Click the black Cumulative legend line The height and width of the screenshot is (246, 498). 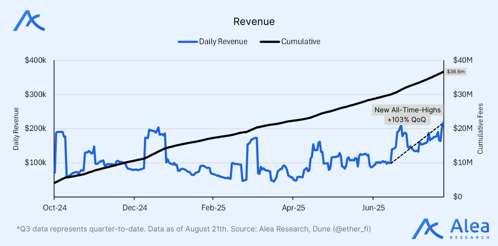tap(270, 42)
